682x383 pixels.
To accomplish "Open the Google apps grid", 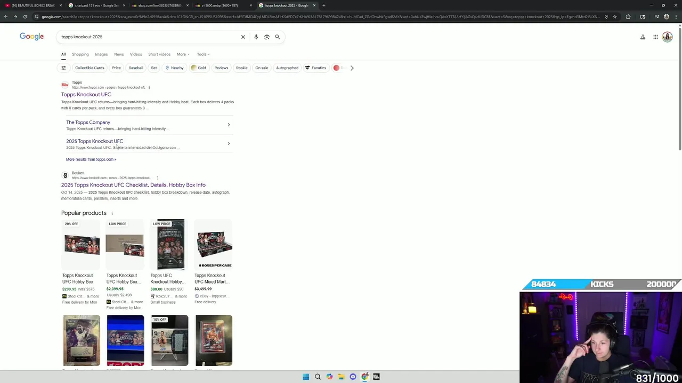I will 655,37.
